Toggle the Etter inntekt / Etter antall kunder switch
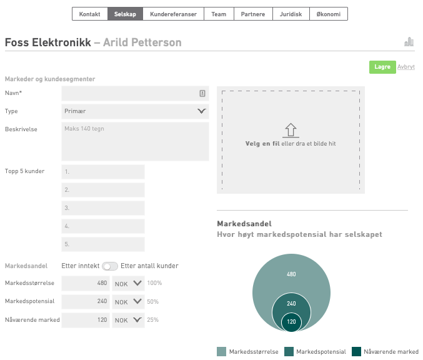423x360 pixels. tap(110, 266)
